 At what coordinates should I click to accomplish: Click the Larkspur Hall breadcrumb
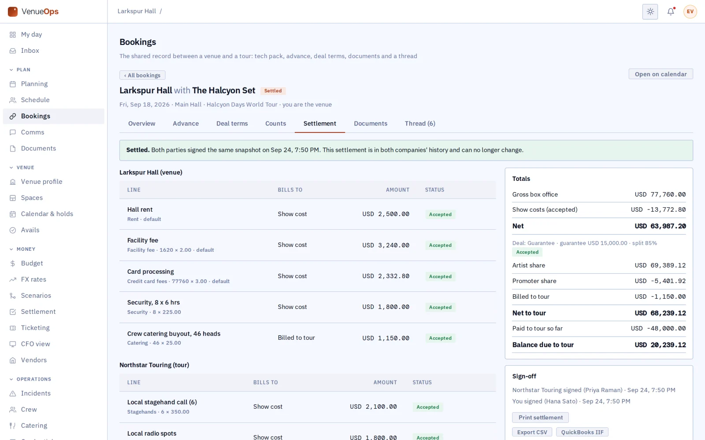137,11
